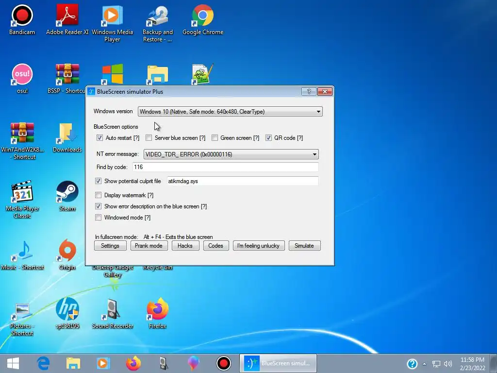
Task: Toggle Show potential culprit file checkbox
Action: click(x=98, y=181)
